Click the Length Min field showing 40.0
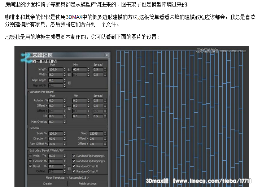The width and height of the screenshot is (262, 187). coord(79,69)
